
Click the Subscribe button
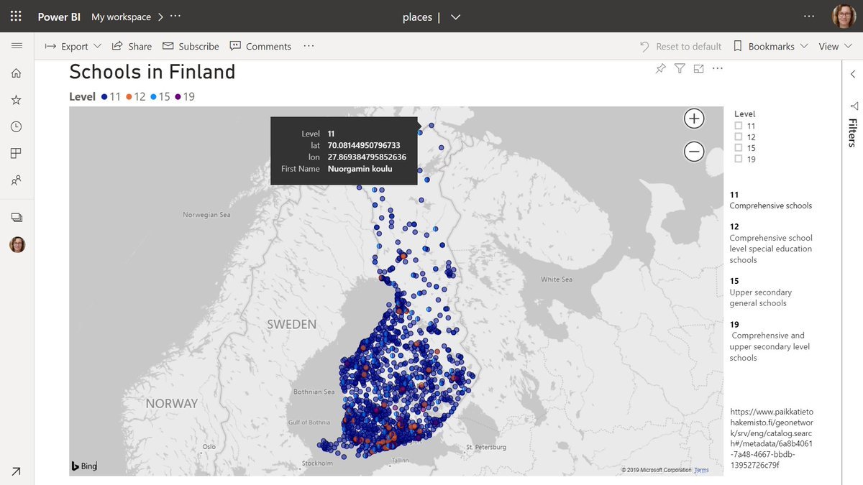point(191,46)
